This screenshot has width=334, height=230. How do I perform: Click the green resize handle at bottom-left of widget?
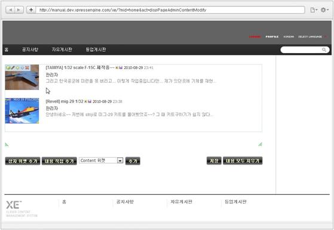7,145
